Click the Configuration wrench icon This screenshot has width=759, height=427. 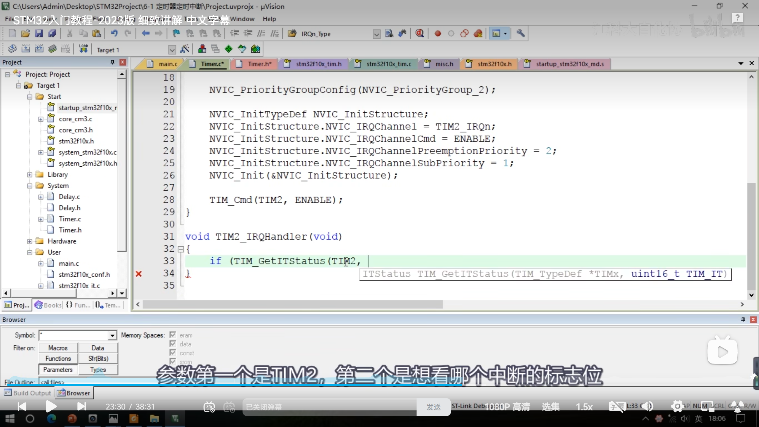click(x=520, y=34)
